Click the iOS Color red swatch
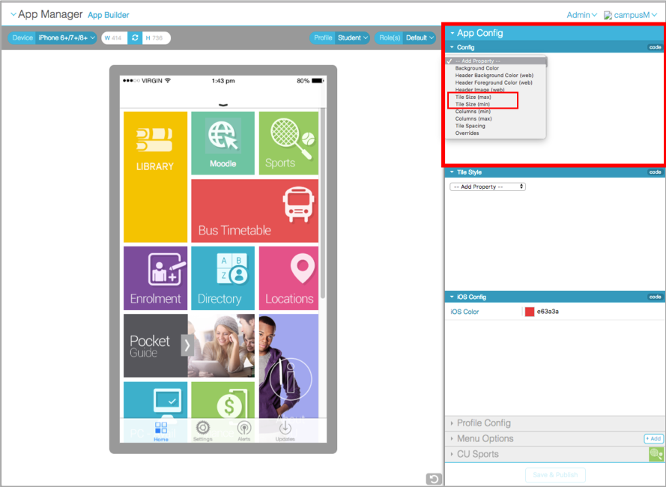 point(529,312)
